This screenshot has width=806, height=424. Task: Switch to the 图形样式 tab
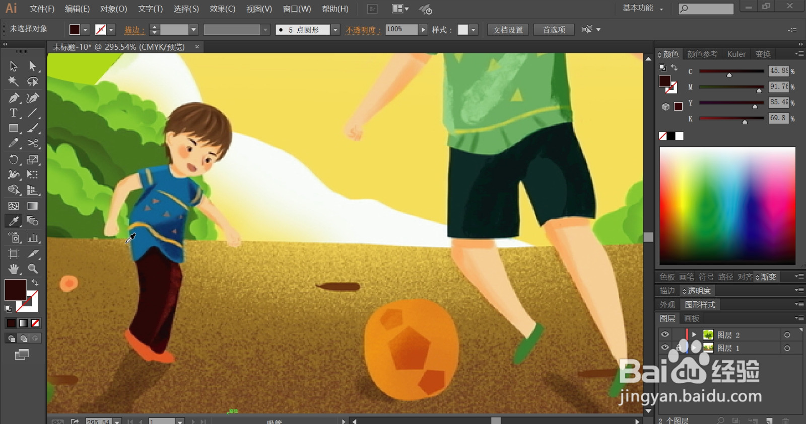[x=700, y=304]
